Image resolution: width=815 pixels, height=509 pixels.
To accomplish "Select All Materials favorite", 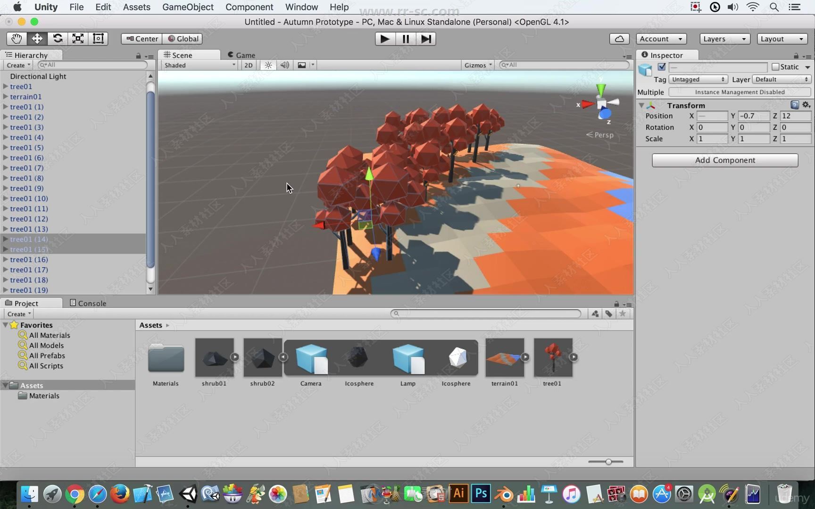I will [50, 335].
